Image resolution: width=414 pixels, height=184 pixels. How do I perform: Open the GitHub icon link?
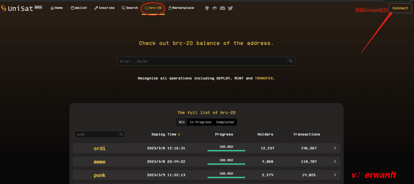point(207,8)
